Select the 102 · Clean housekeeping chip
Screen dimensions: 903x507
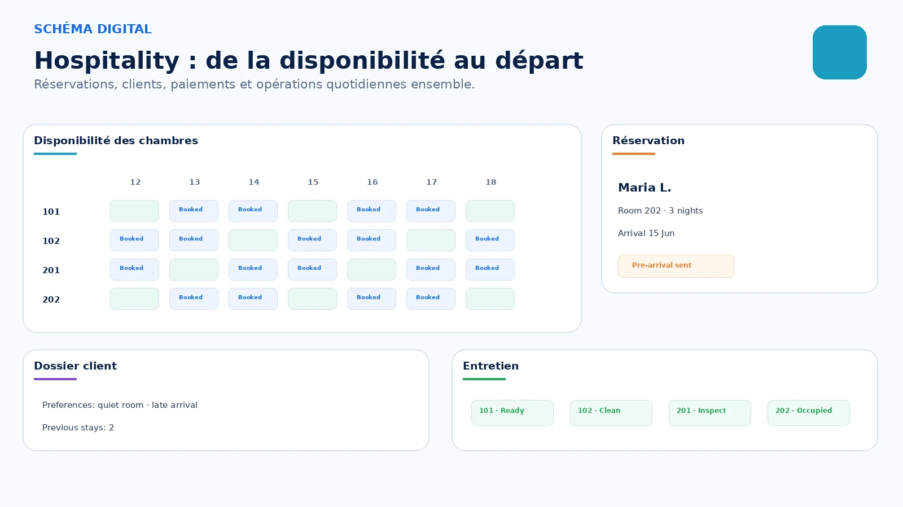[x=611, y=413]
